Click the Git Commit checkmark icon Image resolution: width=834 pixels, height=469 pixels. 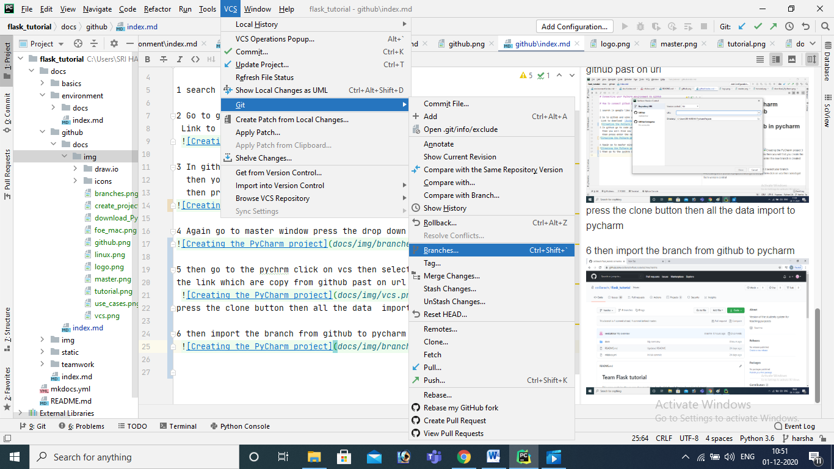[x=758, y=27]
